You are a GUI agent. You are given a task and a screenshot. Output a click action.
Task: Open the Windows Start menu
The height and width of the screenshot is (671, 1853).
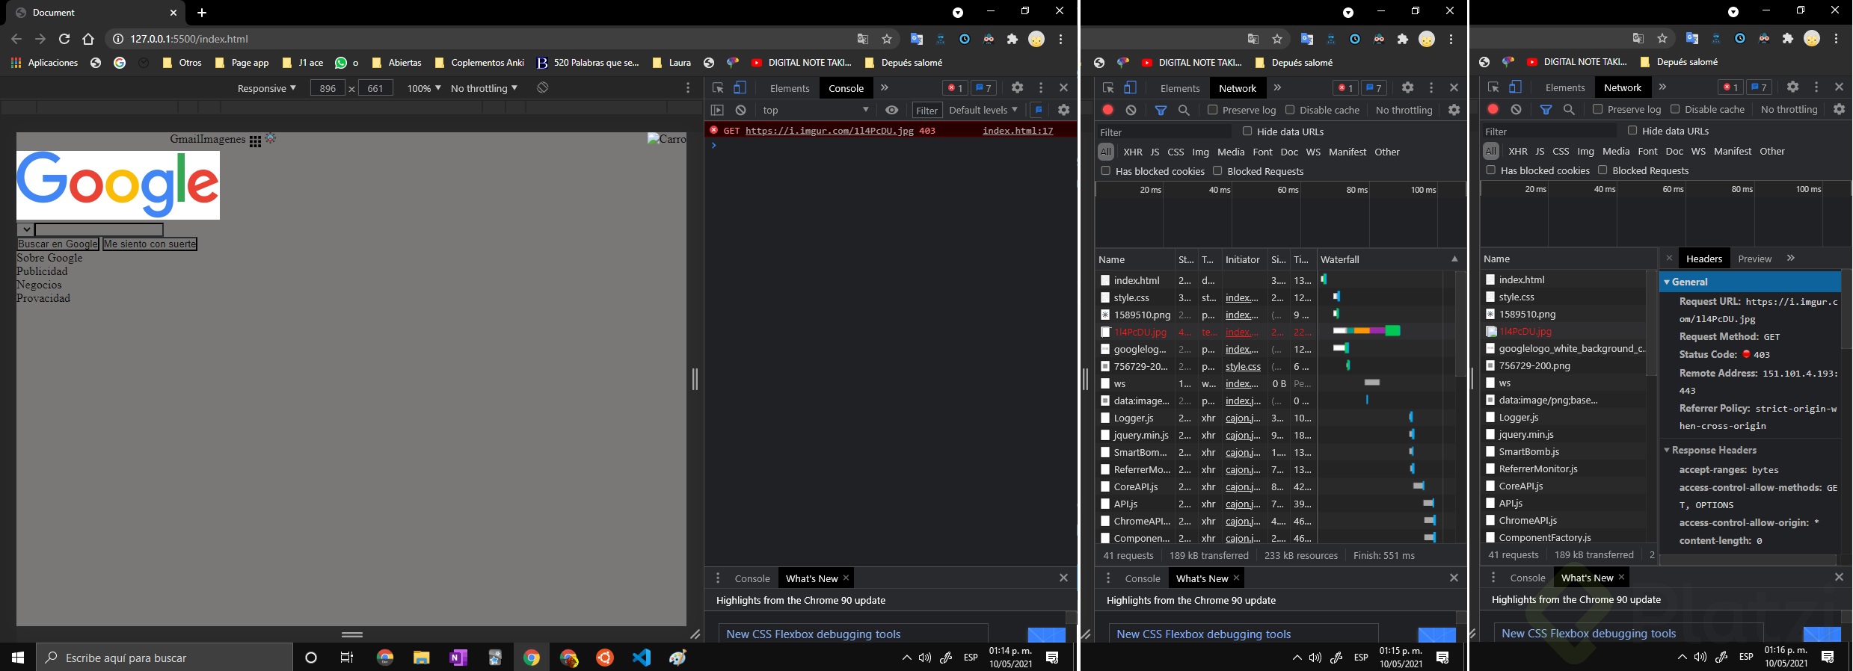tap(18, 658)
